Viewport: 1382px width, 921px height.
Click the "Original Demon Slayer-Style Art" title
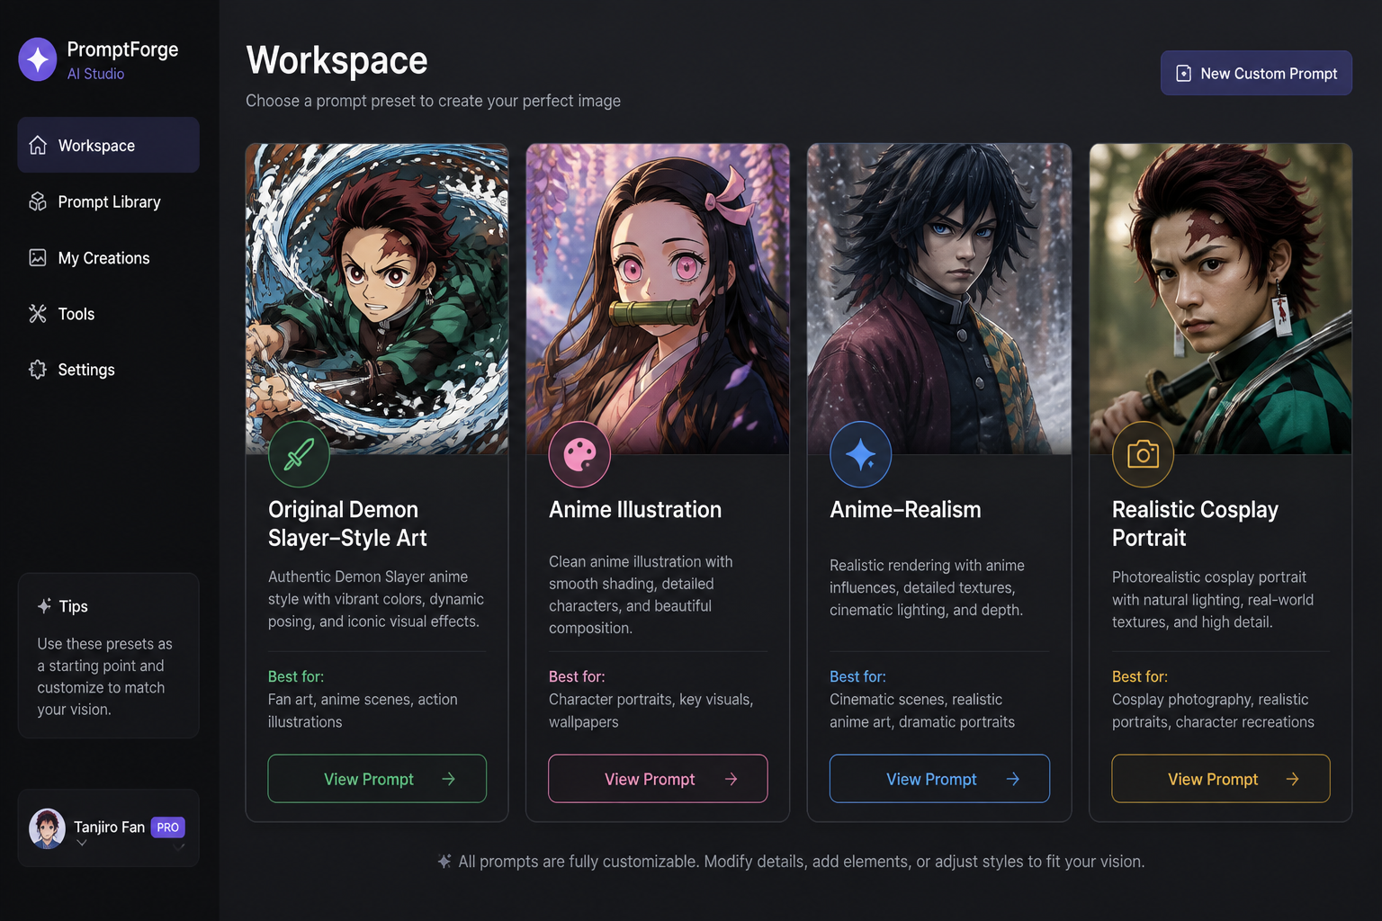347,523
